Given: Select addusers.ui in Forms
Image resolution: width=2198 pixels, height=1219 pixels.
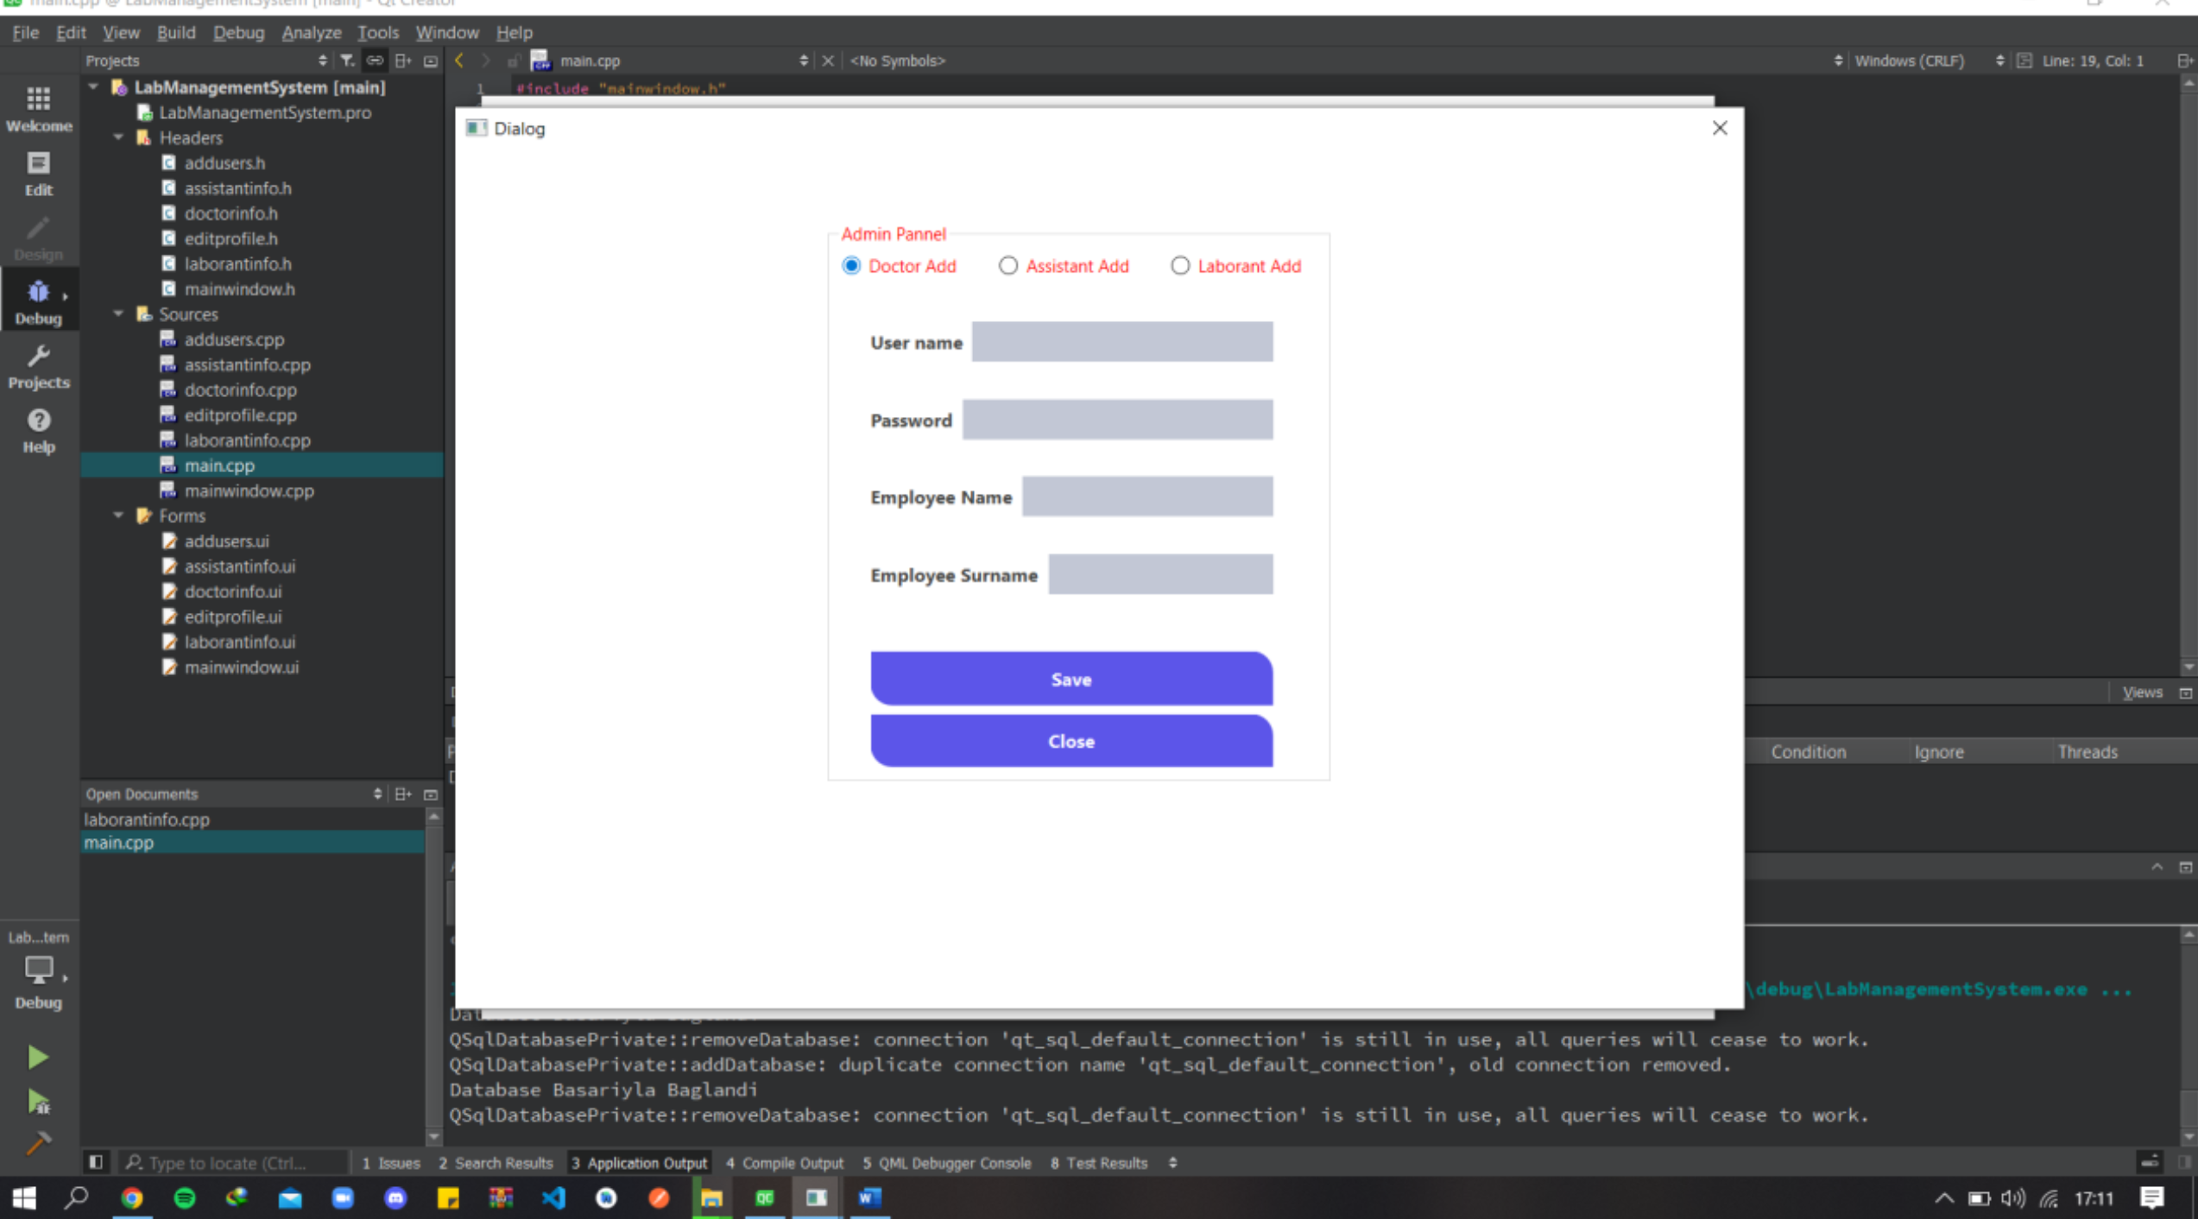Looking at the screenshot, I should pos(226,540).
